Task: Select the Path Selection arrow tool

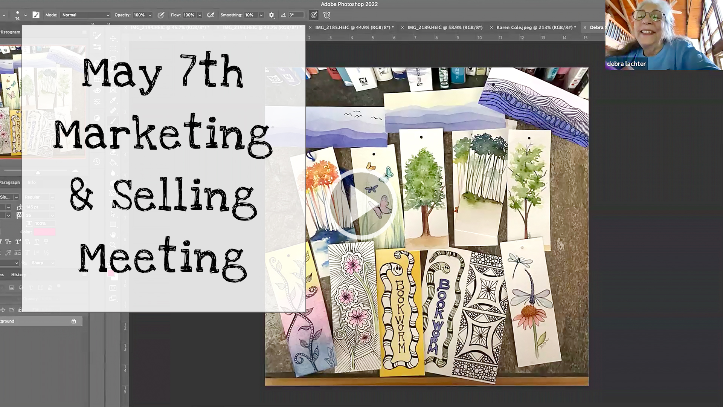Action: pos(113,214)
